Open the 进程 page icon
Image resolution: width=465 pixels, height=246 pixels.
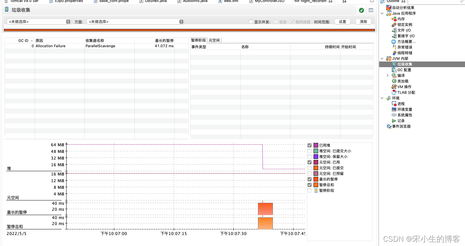click(394, 104)
